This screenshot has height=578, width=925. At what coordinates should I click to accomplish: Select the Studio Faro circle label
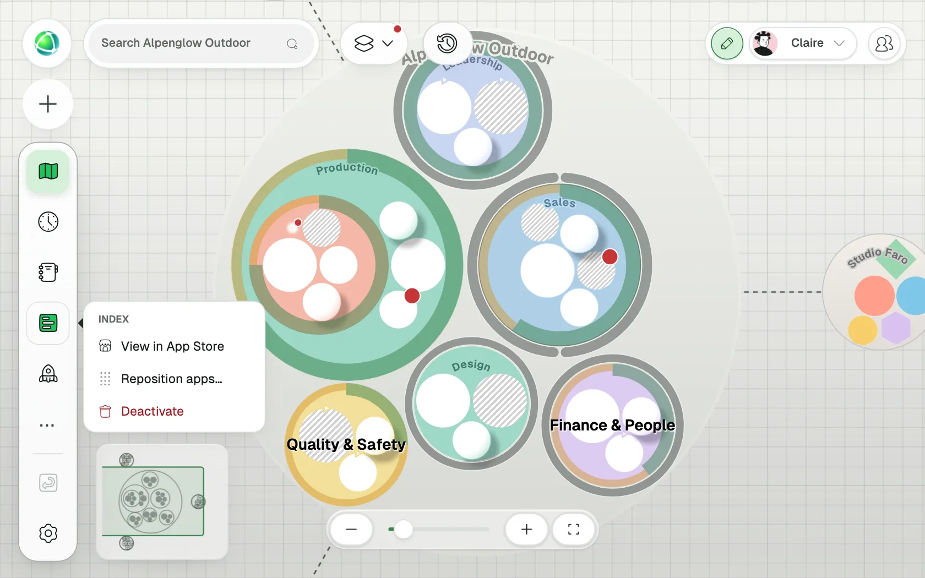[x=877, y=257]
